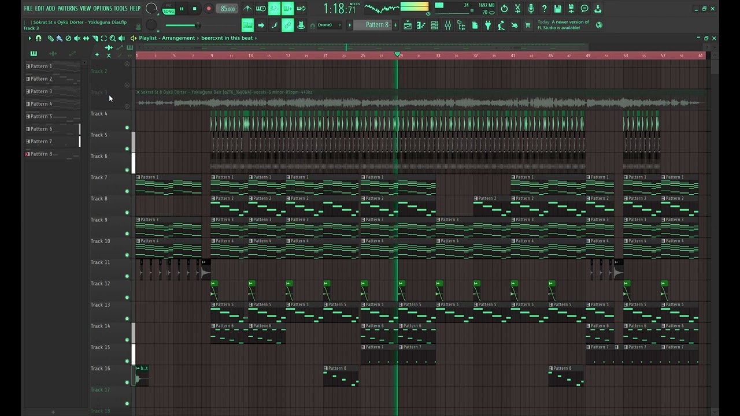Open the shopping cart content library
740x416 pixels.
[528, 25]
